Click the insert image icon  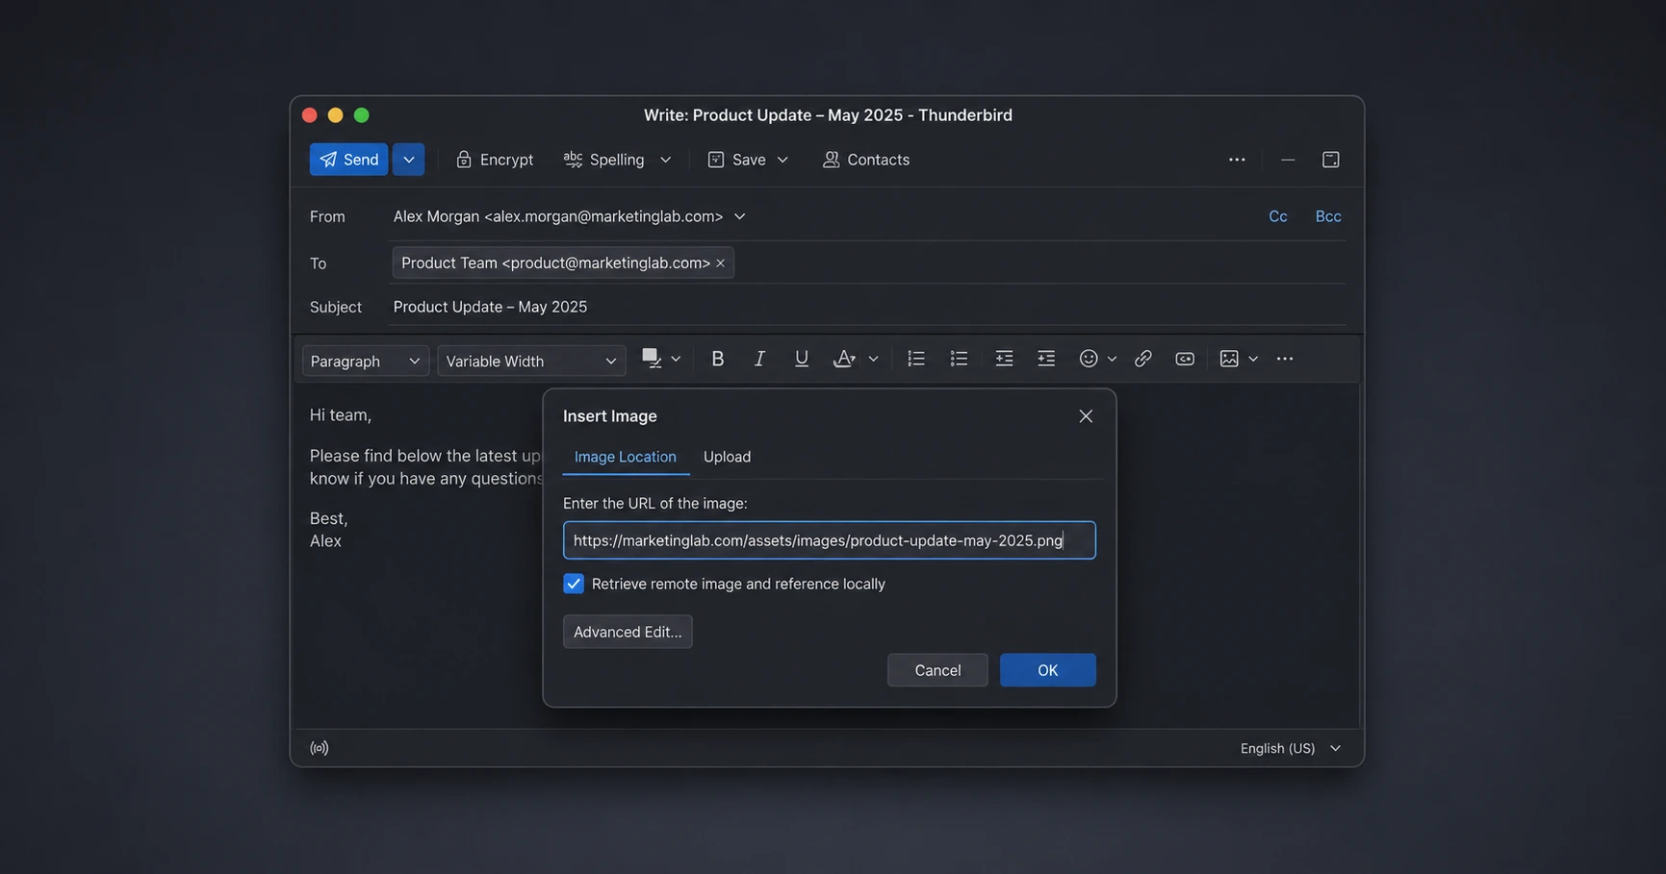click(x=1229, y=359)
